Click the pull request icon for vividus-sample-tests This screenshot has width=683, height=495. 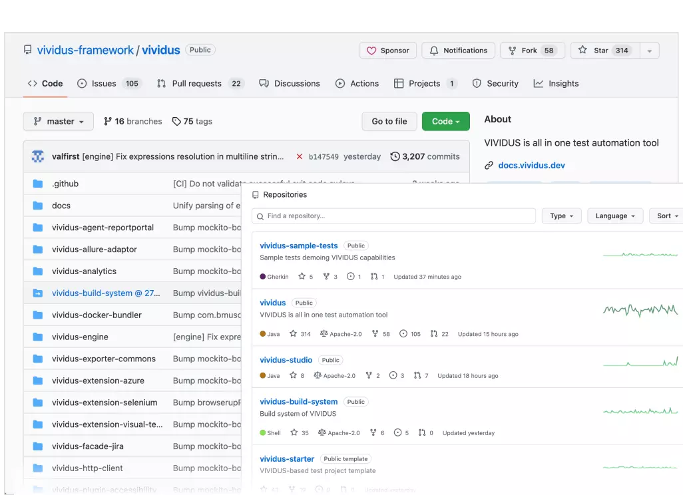coord(373,277)
